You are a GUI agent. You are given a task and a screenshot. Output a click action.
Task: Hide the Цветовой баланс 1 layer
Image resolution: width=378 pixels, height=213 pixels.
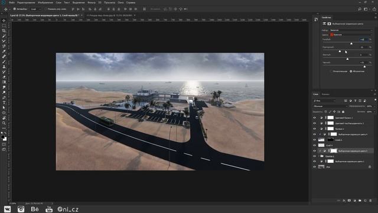click(314, 118)
